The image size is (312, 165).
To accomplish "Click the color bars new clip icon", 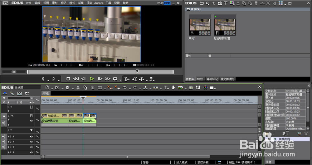I will pyautogui.click(x=232, y=3).
